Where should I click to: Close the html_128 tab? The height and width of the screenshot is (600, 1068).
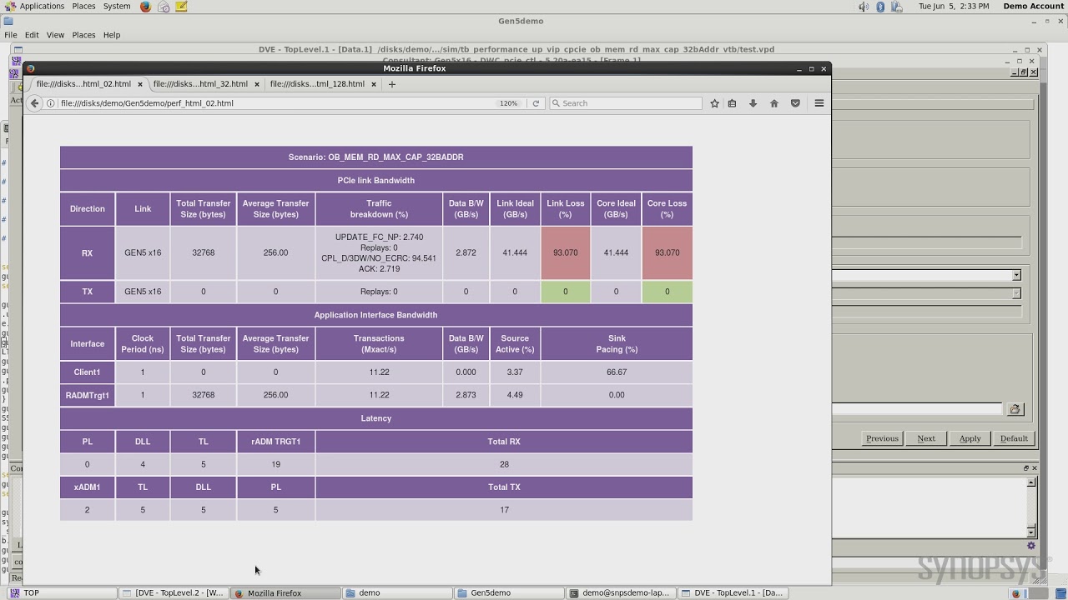coord(373,84)
